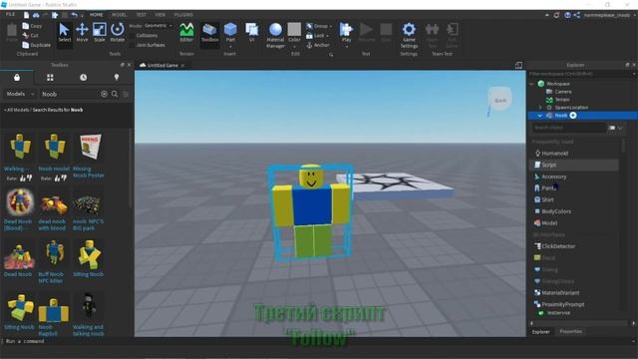Open Toolbox Marketplace grid tab
Viewport: 638px width, 359px height.
[50, 78]
